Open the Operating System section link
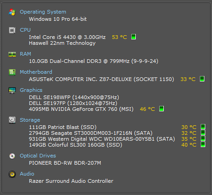212x195 pixels. coord(43,12)
